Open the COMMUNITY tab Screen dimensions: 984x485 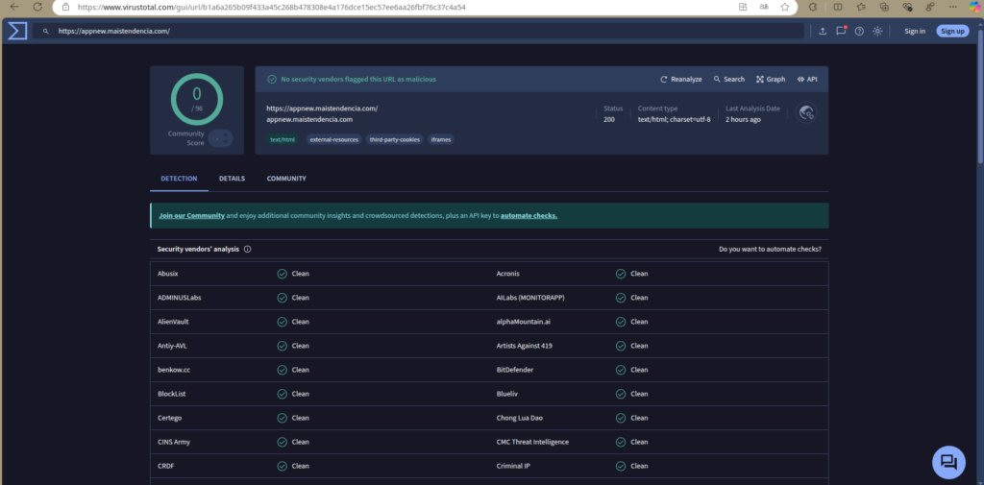tap(286, 179)
